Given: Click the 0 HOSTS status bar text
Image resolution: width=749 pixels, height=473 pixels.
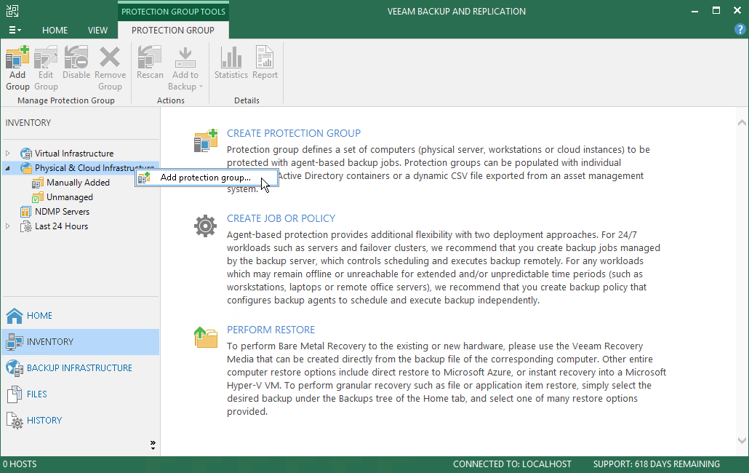Looking at the screenshot, I should [x=20, y=464].
